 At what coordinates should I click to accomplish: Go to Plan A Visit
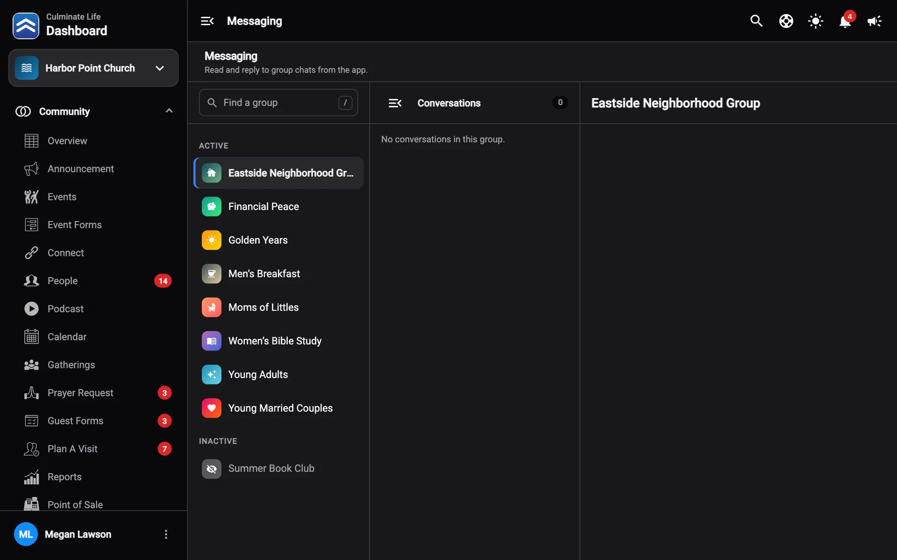[93, 449]
